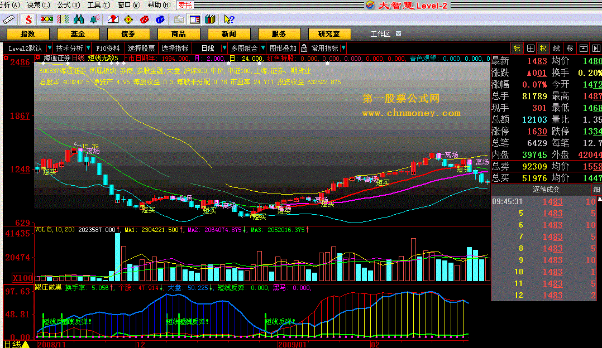The height and width of the screenshot is (348, 602).
Task: Expand the 多图组合 dropdown arrow
Action: 263,49
